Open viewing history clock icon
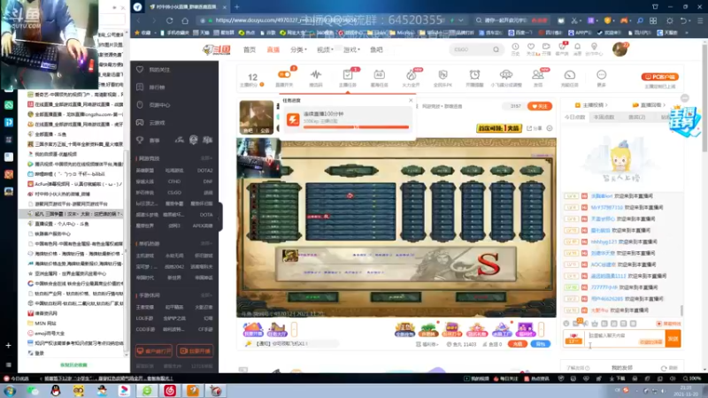Image resolution: width=708 pixels, height=398 pixels. pyautogui.click(x=515, y=47)
